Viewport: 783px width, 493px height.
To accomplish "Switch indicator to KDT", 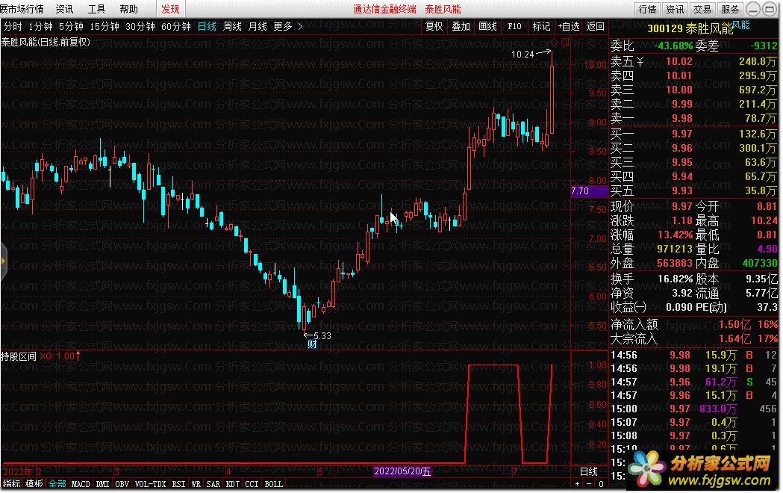I will (x=232, y=483).
